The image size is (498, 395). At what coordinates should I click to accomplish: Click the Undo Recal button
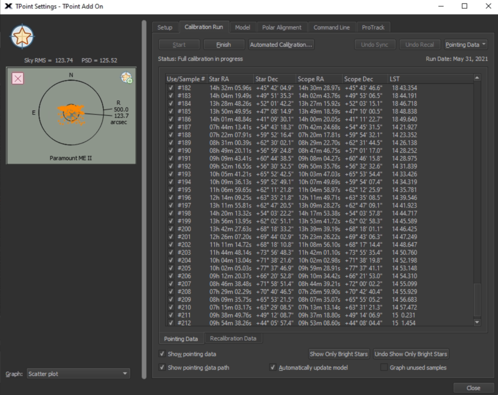[x=420, y=45]
